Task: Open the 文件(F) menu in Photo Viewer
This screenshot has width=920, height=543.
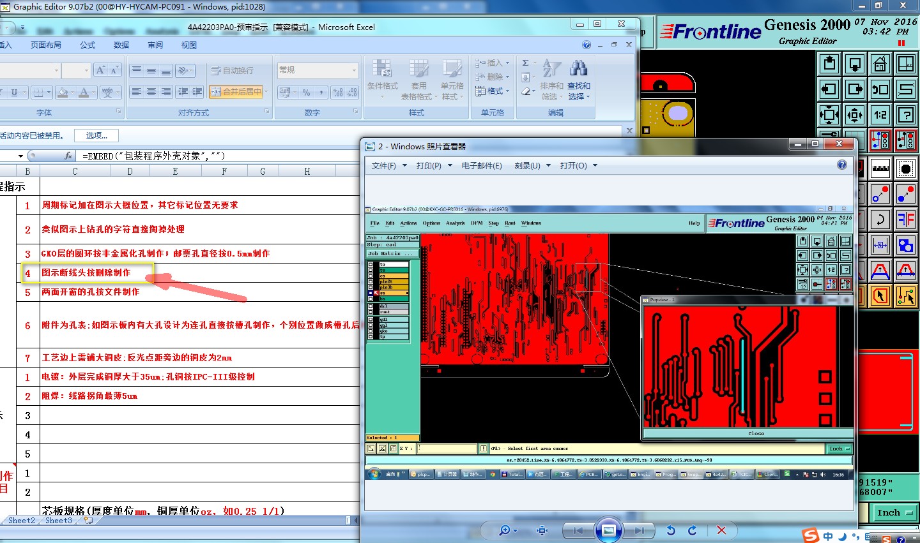Action: (388, 166)
